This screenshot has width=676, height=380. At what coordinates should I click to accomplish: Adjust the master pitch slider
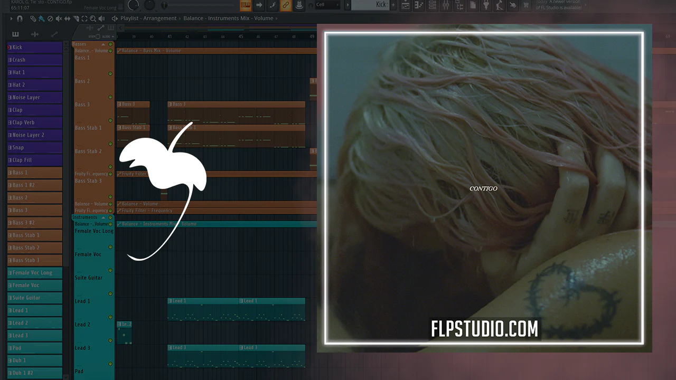coord(198,5)
